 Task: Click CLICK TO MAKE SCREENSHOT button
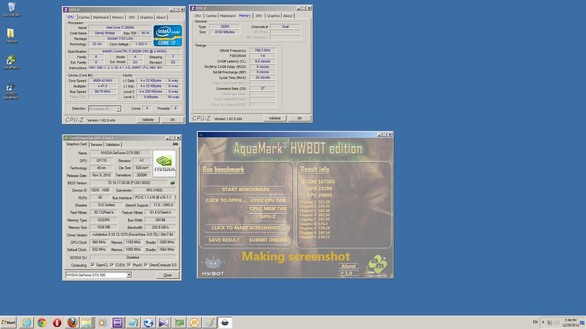click(246, 228)
